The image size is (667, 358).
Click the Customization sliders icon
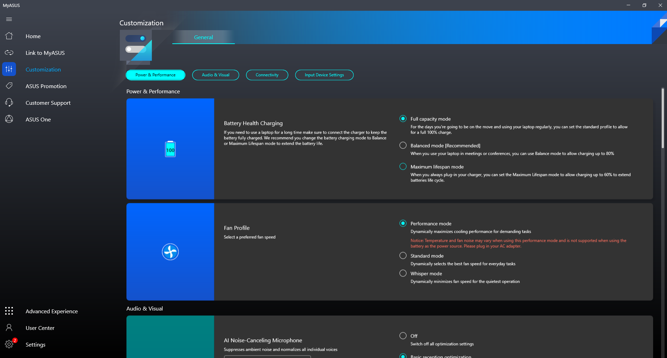pos(9,69)
